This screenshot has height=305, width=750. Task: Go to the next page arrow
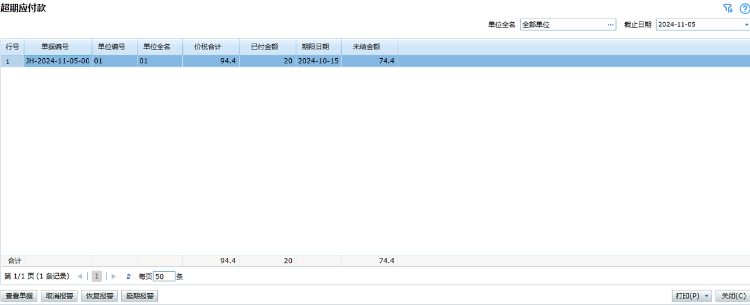114,276
